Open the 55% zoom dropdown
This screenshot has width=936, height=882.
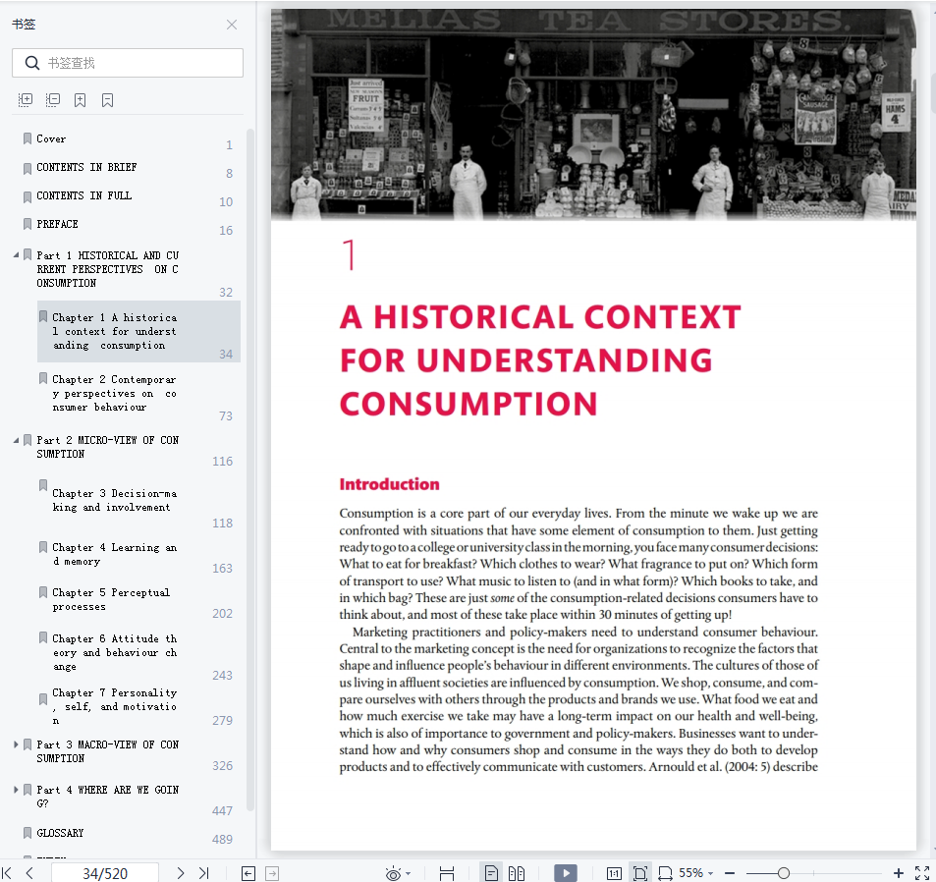696,873
